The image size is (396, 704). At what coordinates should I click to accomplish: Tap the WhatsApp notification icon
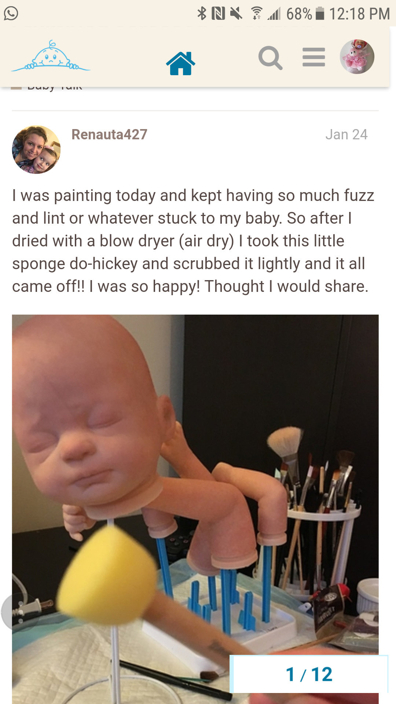click(x=11, y=14)
